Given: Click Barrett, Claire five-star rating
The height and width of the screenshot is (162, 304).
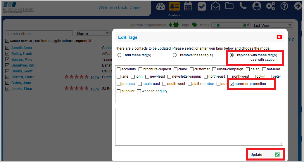Looking at the screenshot, I should point(76,77).
